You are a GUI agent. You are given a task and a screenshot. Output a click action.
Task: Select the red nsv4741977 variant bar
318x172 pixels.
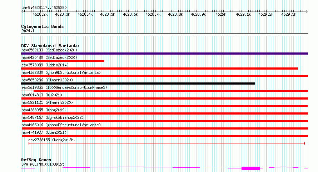pos(164,136)
